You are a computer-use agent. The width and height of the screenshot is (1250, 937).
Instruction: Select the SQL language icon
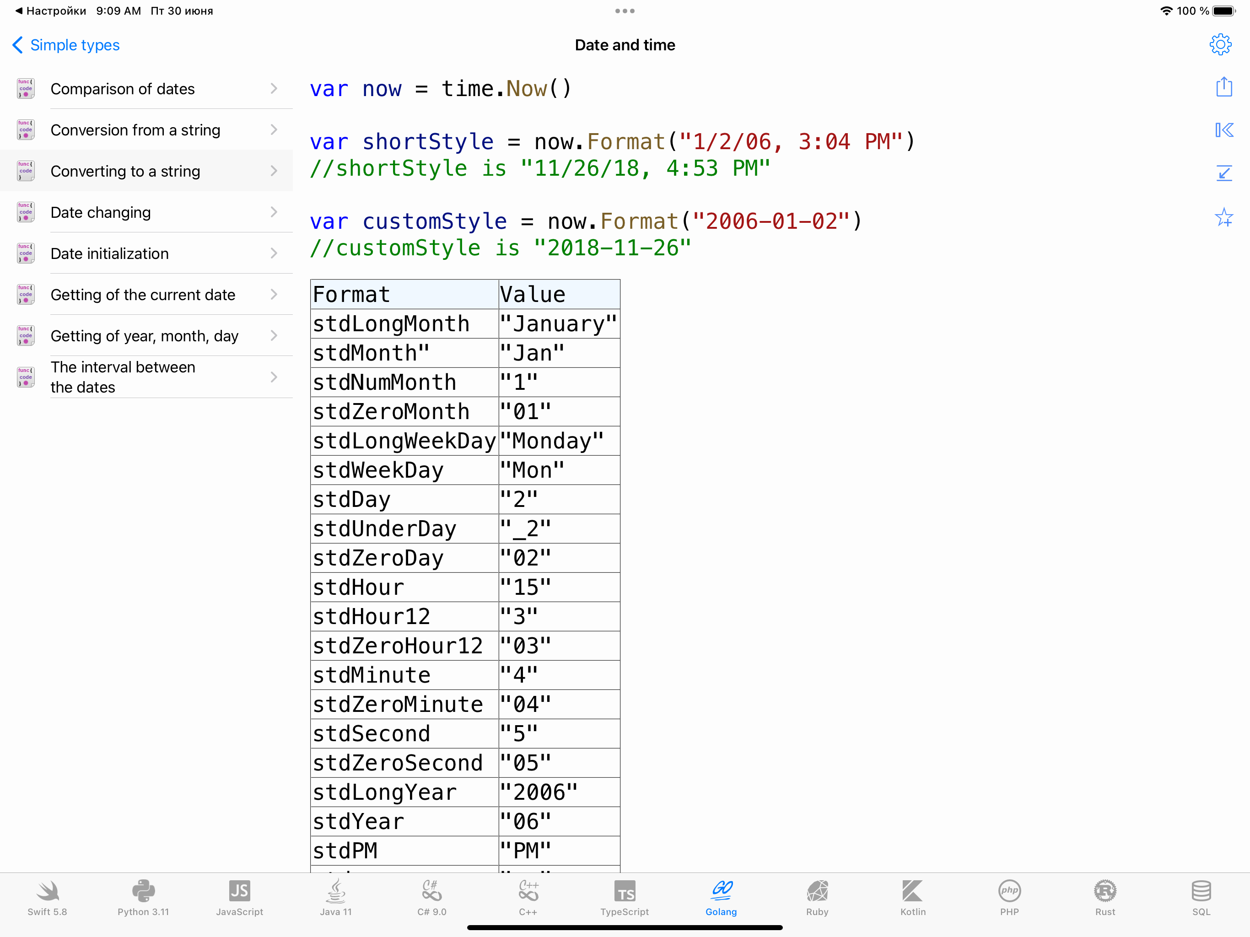coord(1201,899)
